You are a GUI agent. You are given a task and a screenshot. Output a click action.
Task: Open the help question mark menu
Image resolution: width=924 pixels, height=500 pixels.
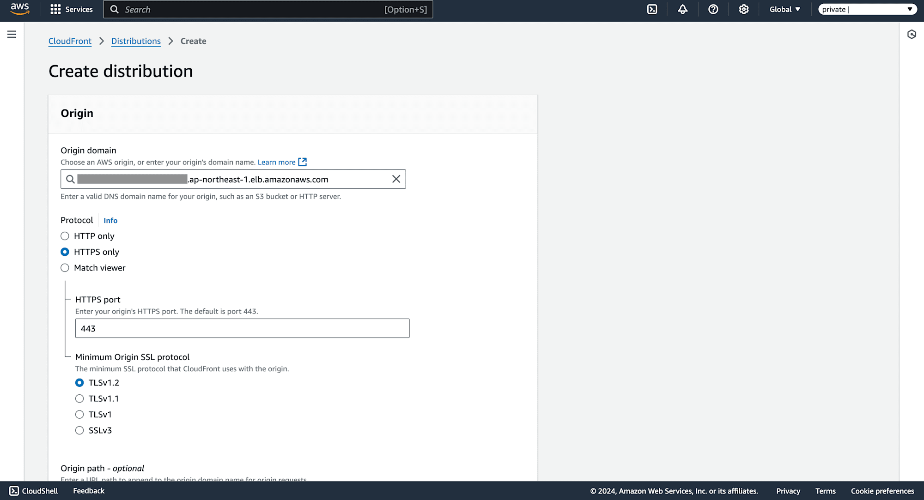point(713,9)
